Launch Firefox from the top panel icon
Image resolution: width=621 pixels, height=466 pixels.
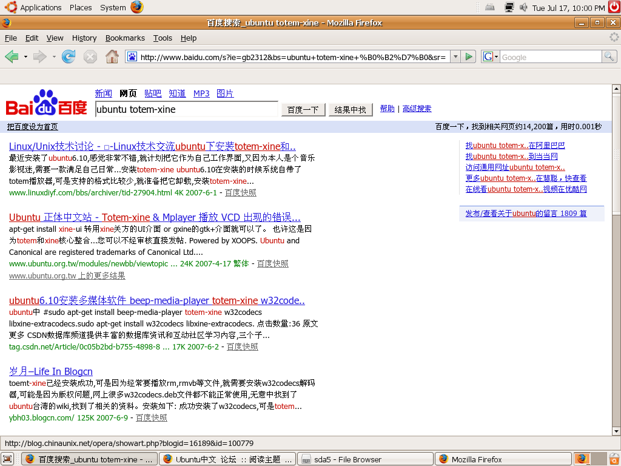point(137,7)
